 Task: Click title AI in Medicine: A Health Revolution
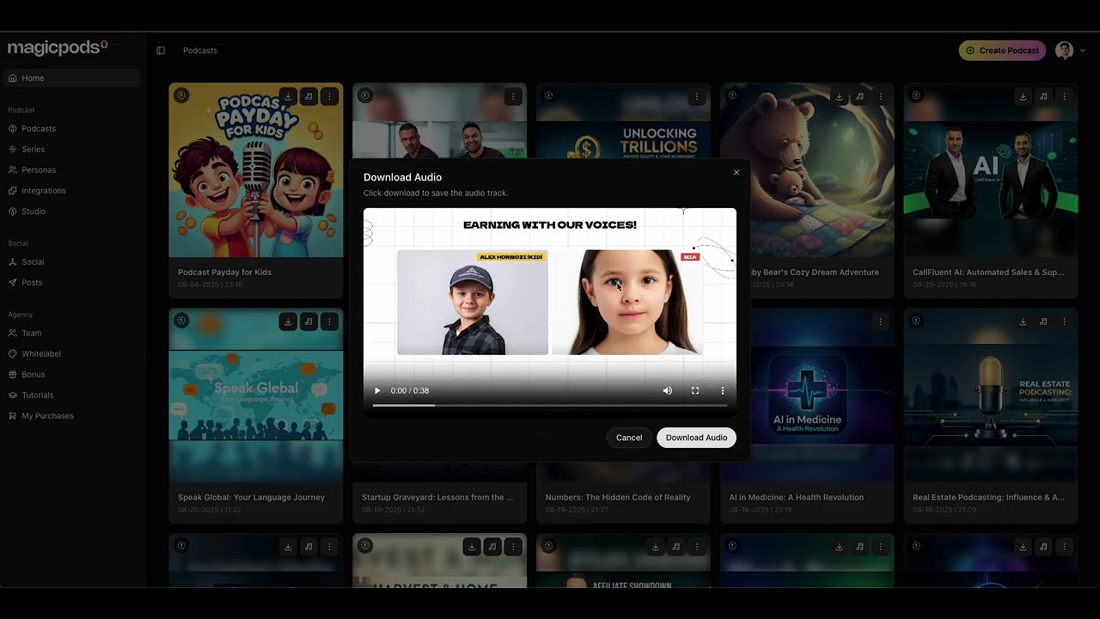coord(797,498)
